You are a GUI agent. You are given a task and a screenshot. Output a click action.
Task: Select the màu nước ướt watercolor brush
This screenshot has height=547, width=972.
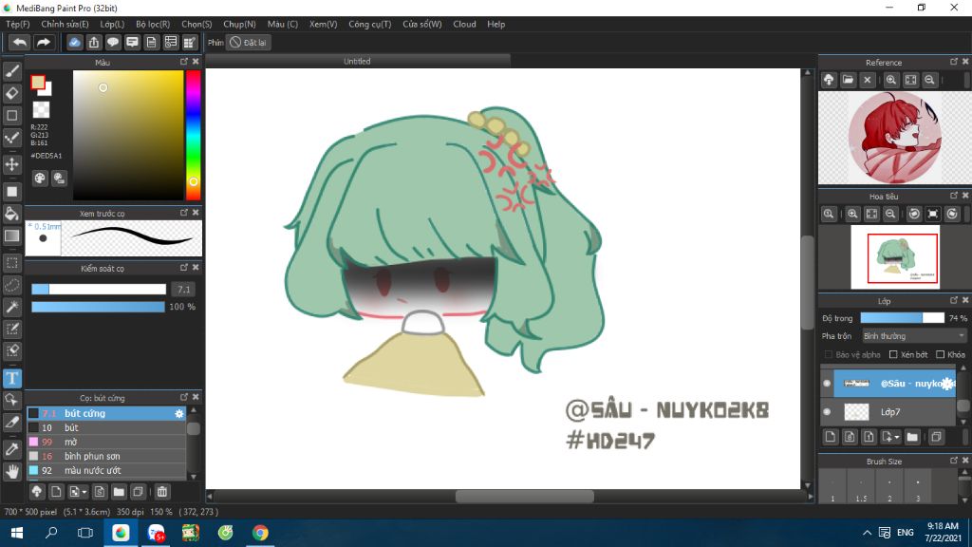(x=106, y=471)
